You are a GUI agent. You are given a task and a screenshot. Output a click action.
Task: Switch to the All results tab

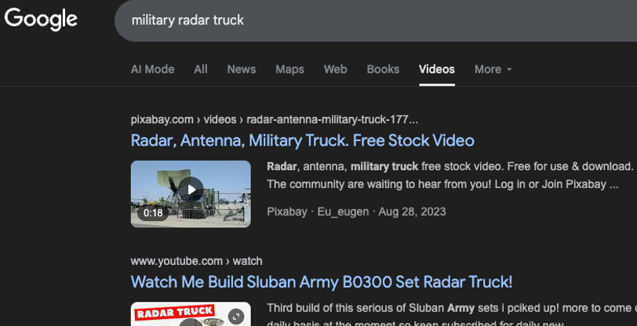(201, 70)
